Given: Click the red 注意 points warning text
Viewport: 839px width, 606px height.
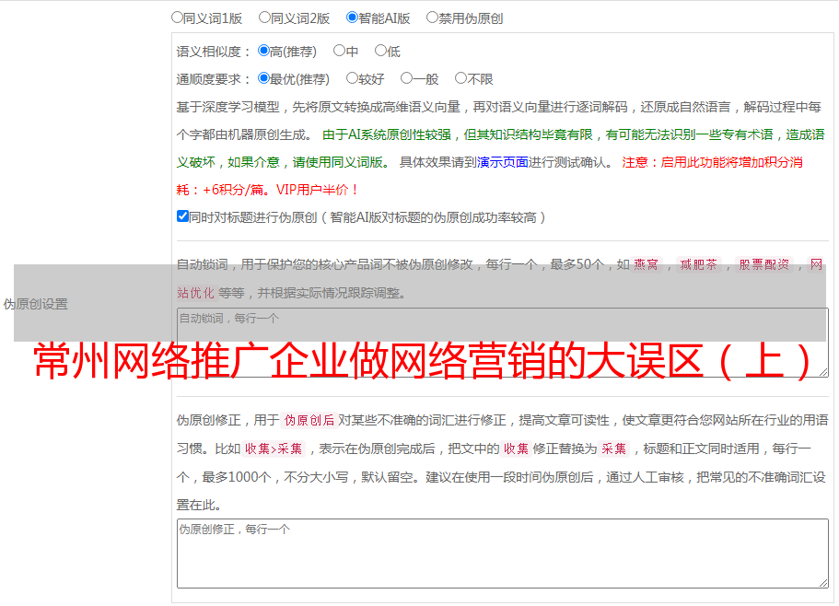Looking at the screenshot, I should pos(490,176).
